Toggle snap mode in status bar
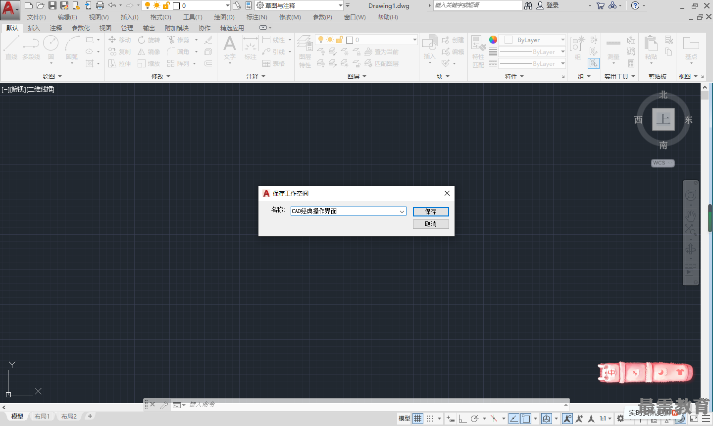 [x=430, y=419]
